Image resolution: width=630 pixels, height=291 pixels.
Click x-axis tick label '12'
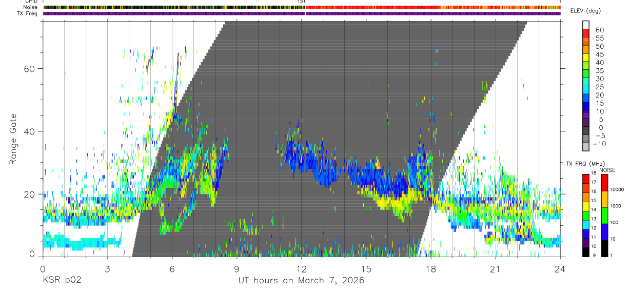[x=302, y=268]
